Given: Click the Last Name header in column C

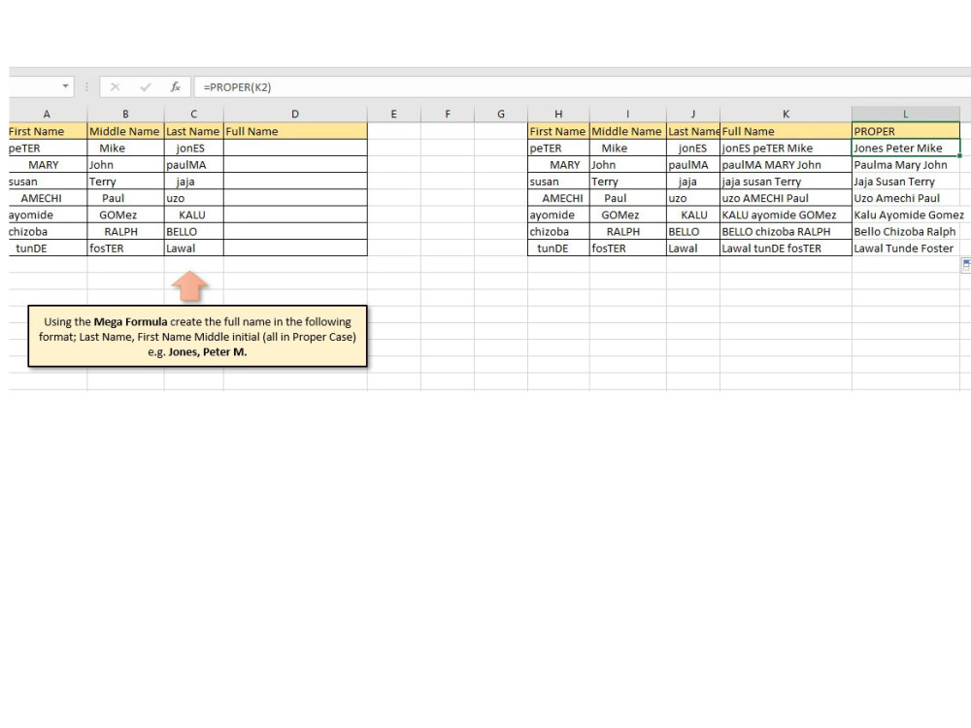Looking at the screenshot, I should coord(194,131).
